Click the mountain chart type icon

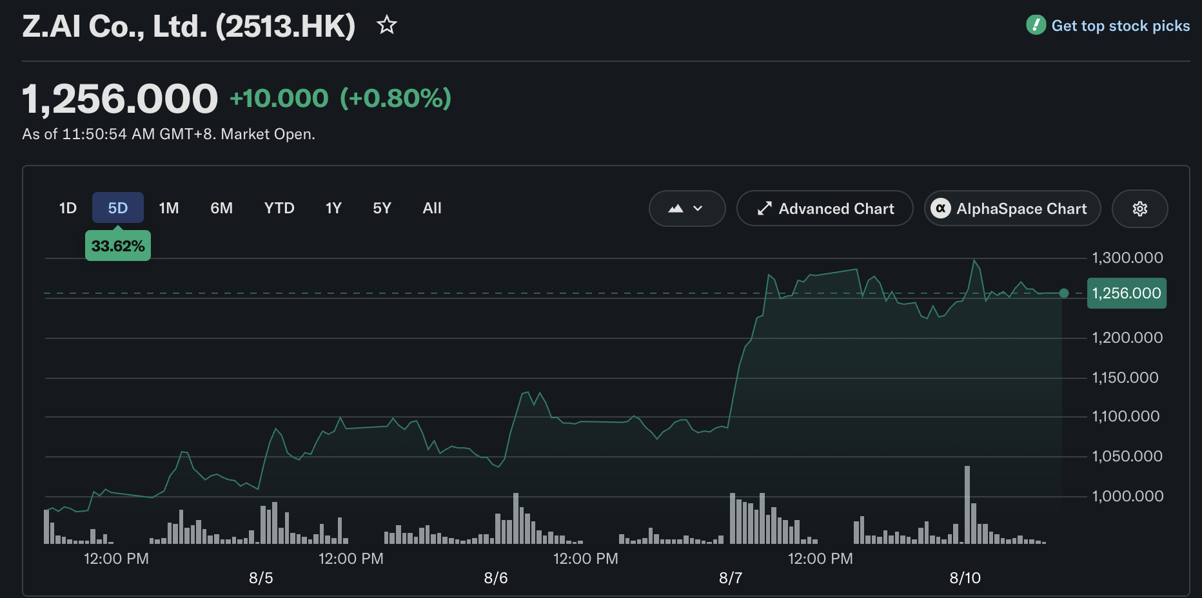(x=675, y=209)
